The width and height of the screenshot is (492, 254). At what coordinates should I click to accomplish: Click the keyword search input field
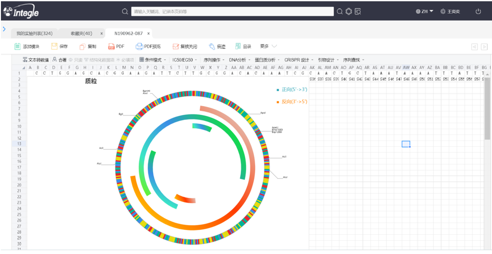(232, 11)
